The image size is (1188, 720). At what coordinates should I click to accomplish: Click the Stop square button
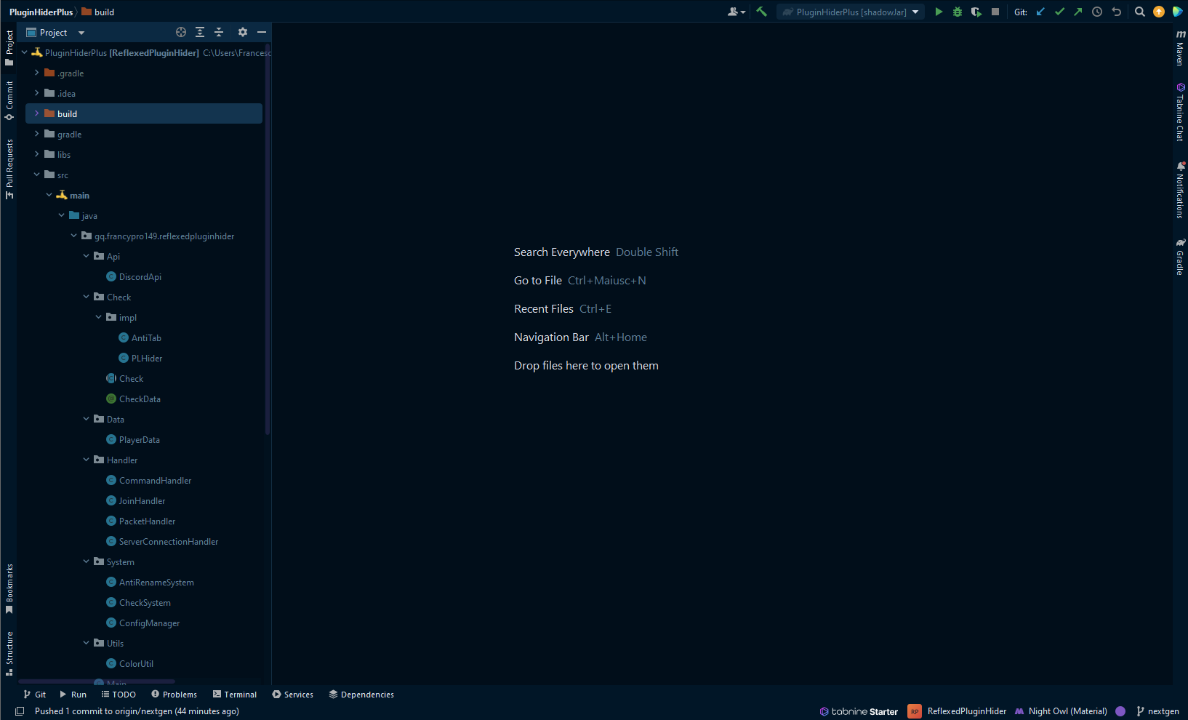(x=995, y=12)
